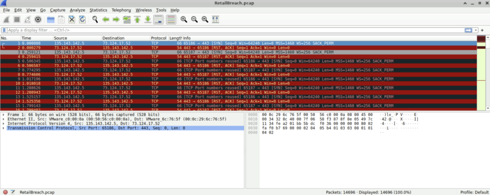Toggle packet colorization button
Viewport: 490px width, 195px height.
point(170,20)
